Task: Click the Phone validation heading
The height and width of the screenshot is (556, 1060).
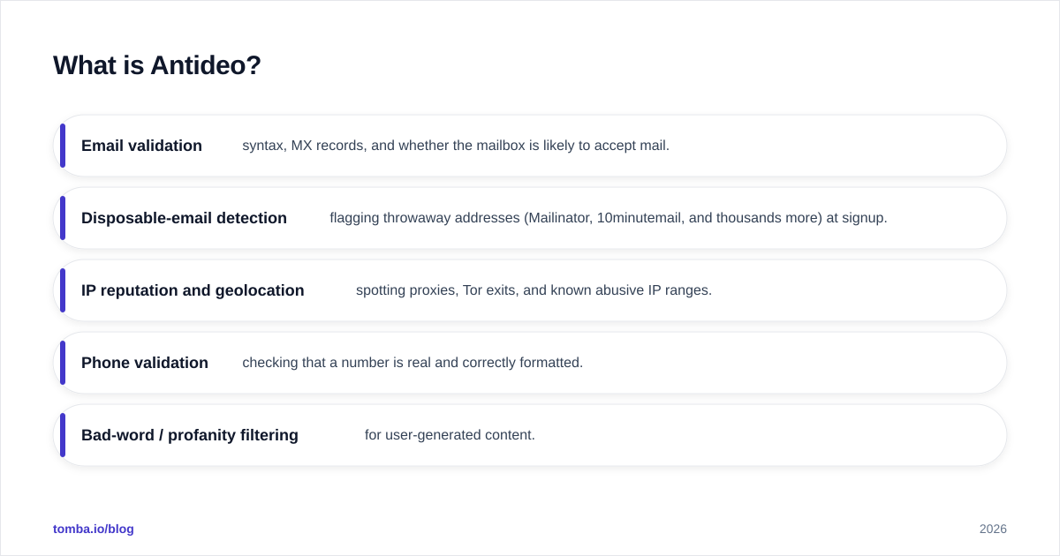Action: click(x=145, y=363)
